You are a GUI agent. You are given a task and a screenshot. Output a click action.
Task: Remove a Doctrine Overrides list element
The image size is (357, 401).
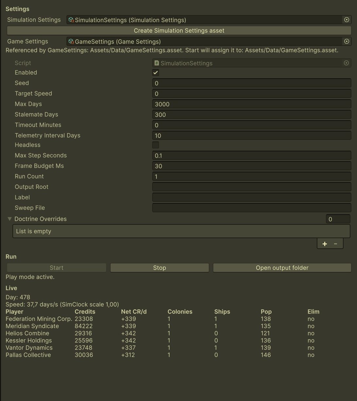pyautogui.click(x=335, y=244)
